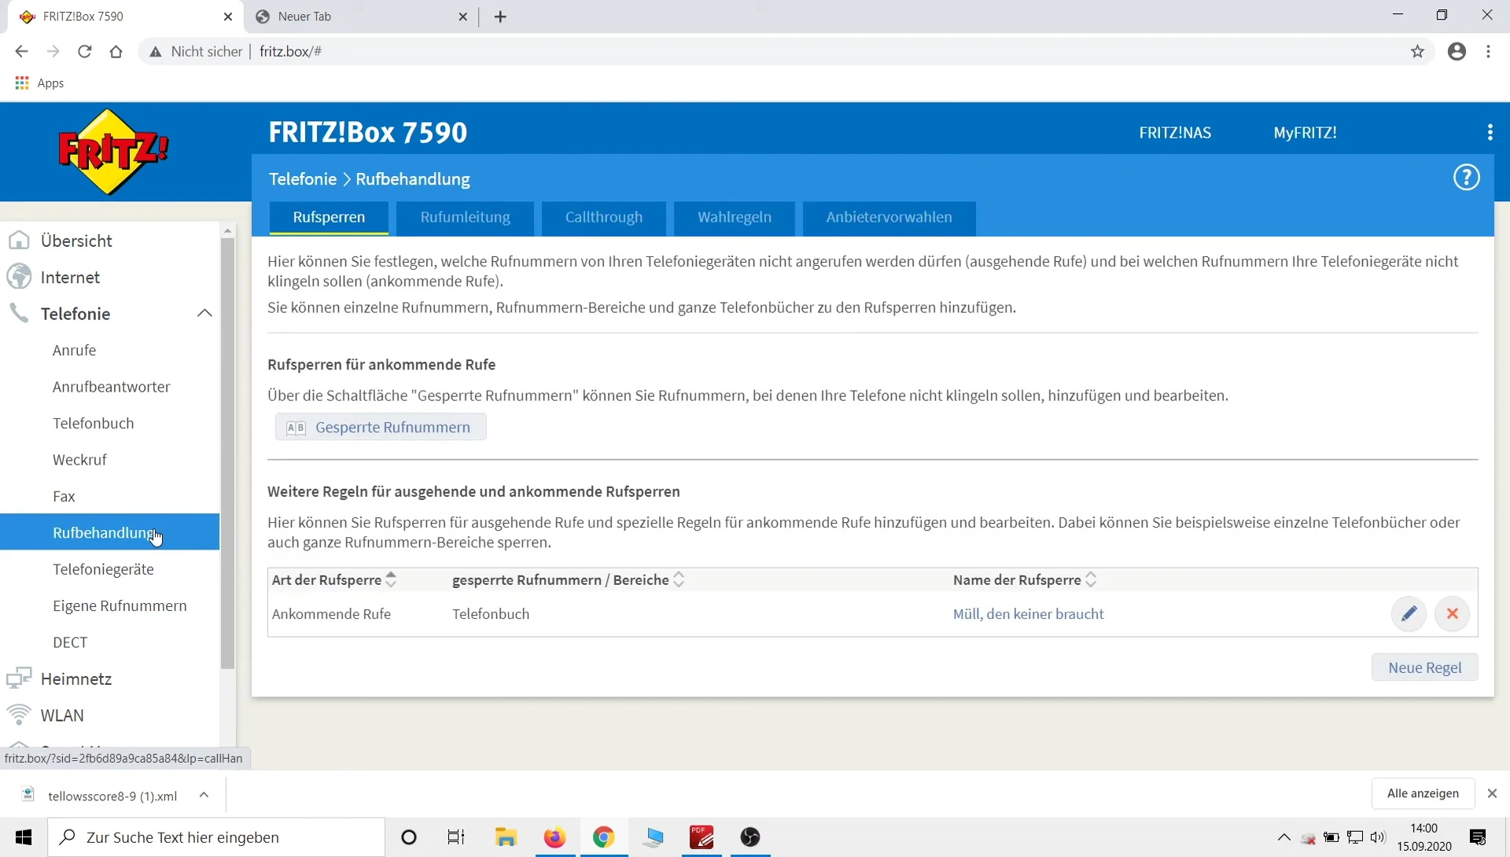Launch Firefox from taskbar
Viewport: 1510px width, 857px height.
point(554,837)
